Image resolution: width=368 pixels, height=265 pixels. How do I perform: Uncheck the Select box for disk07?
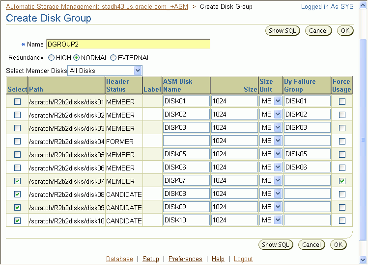pos(18,181)
